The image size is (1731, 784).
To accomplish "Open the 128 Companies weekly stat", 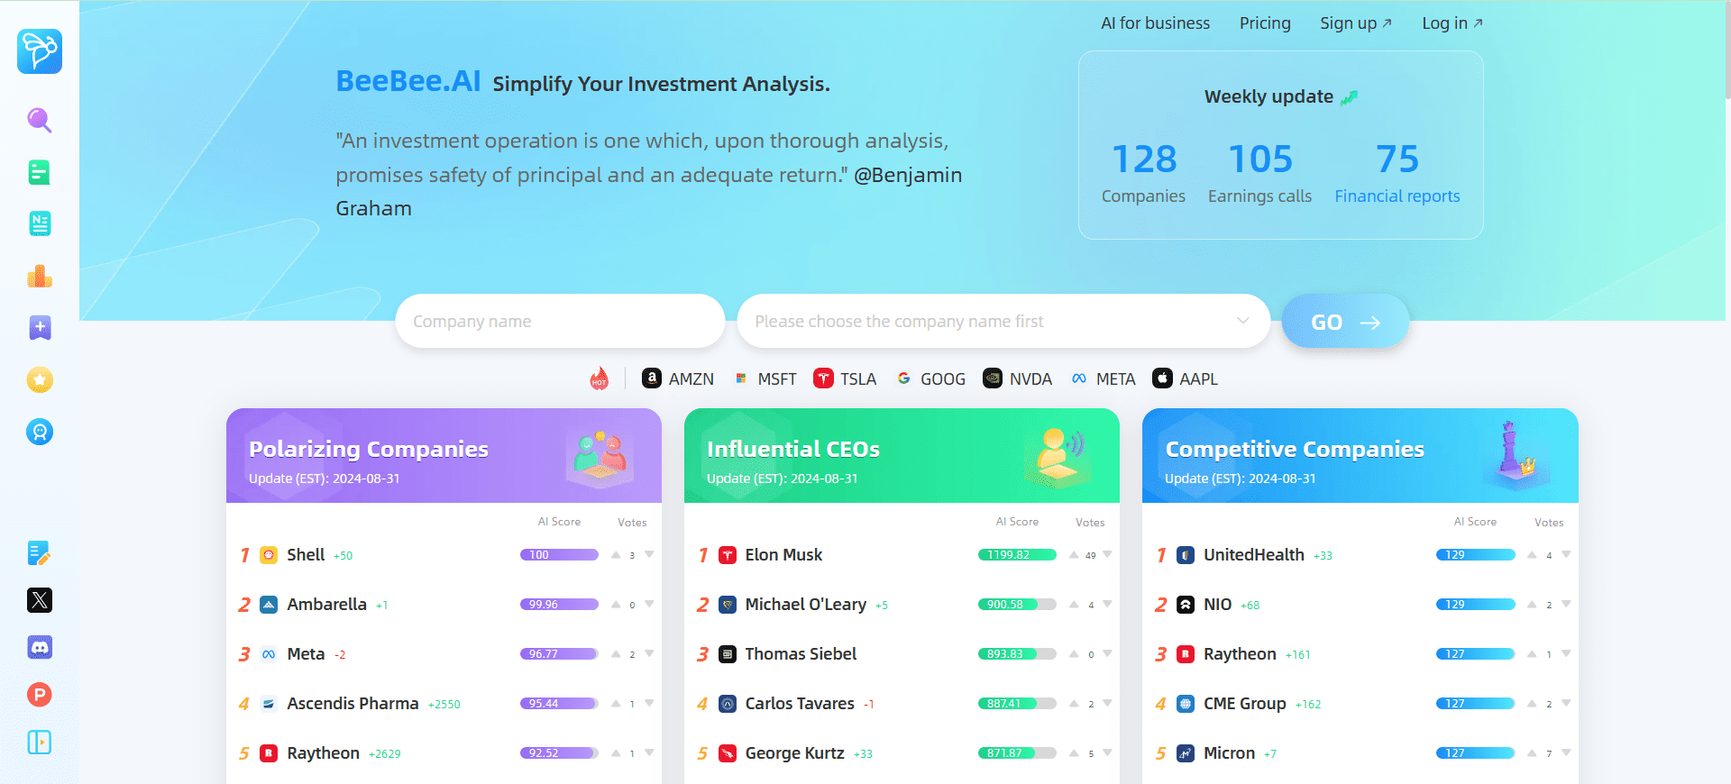I will pos(1143,173).
